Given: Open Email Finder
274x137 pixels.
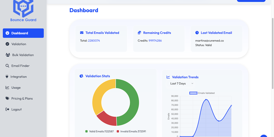Looking at the screenshot, I should point(23,66).
